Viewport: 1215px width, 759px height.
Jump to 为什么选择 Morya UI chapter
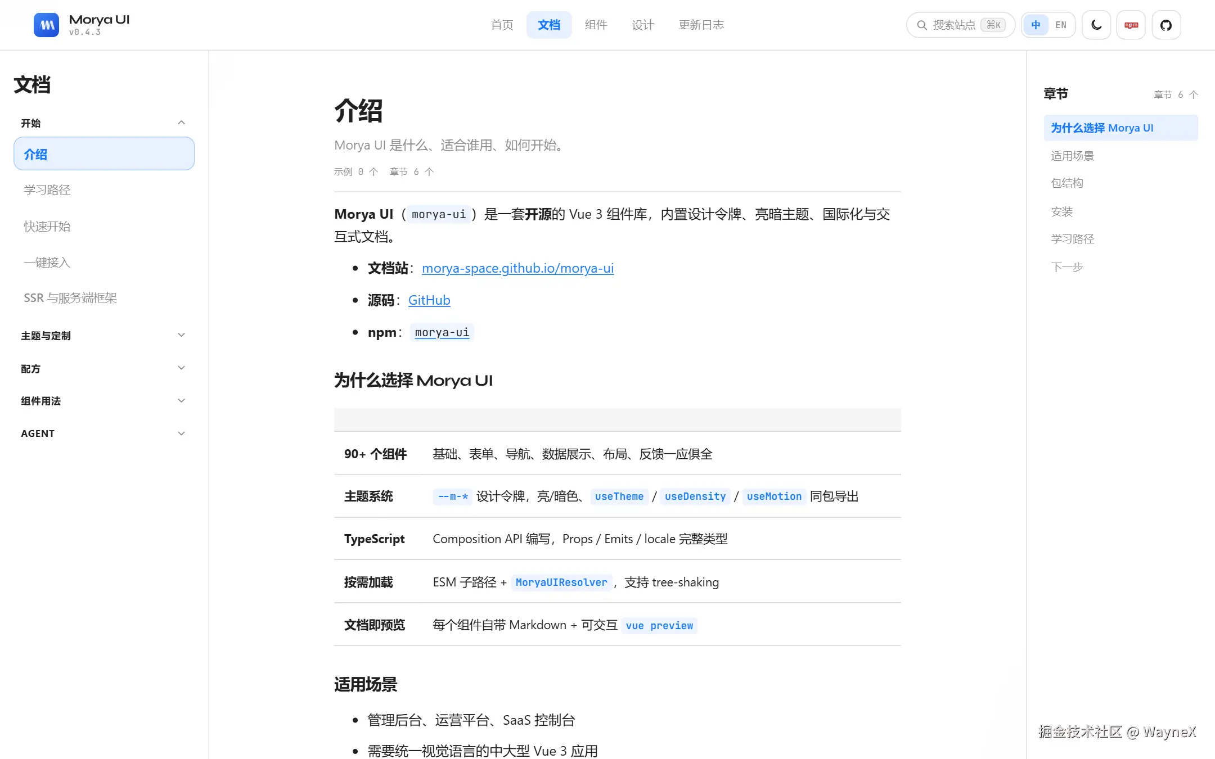pos(1120,128)
